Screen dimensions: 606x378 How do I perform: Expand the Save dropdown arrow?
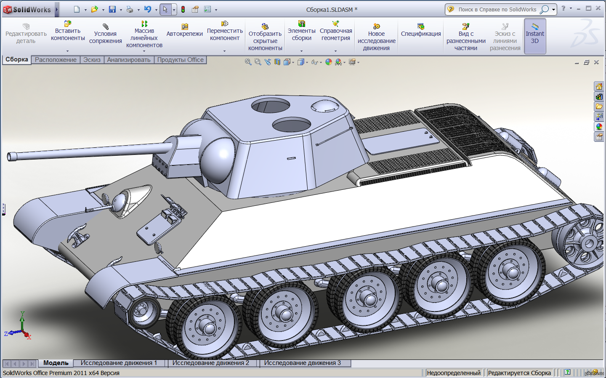click(121, 10)
